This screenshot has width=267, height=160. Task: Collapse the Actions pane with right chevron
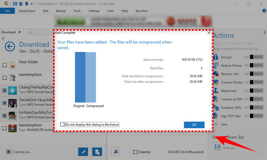(264, 33)
